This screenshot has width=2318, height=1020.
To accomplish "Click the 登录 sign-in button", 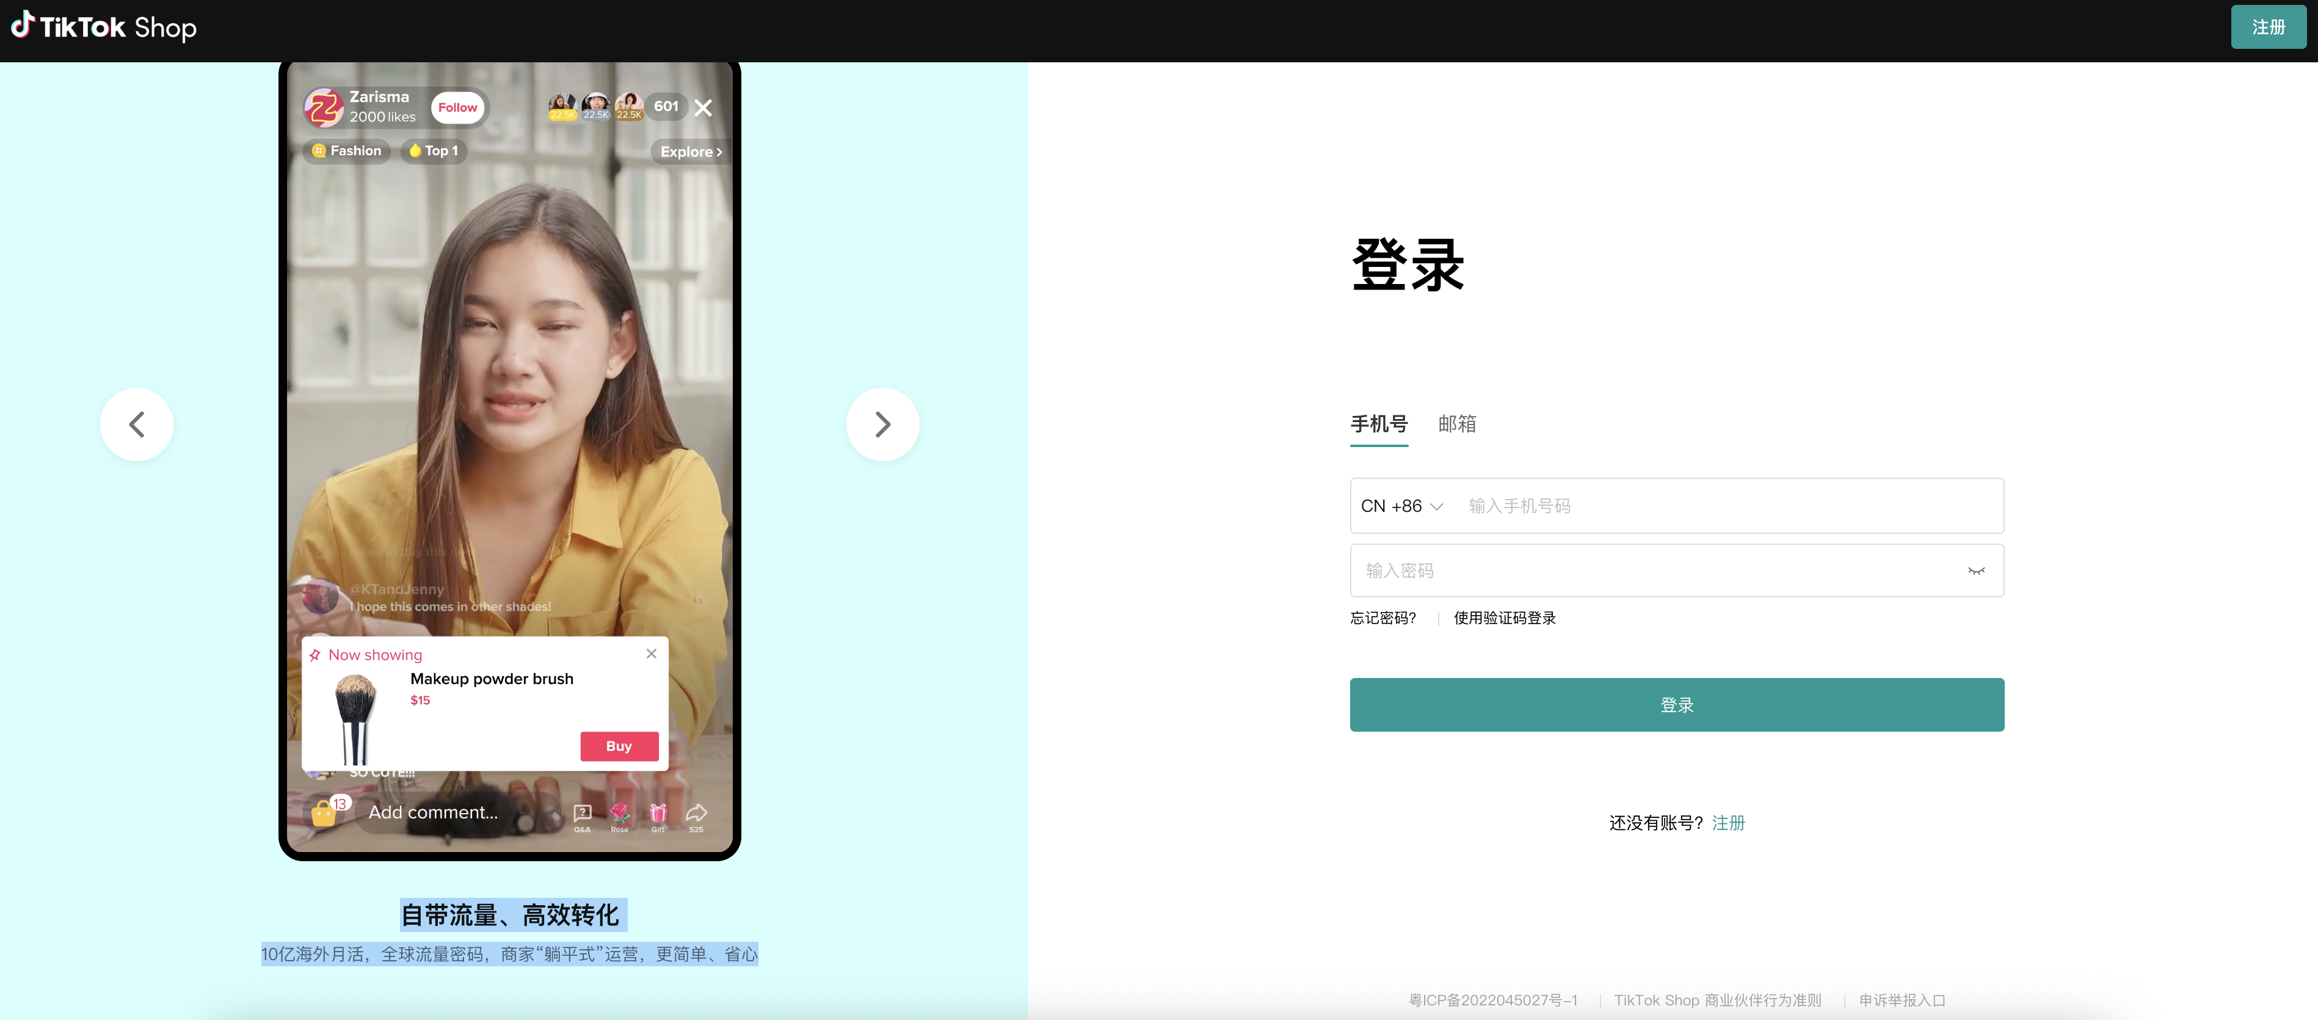I will [1676, 704].
